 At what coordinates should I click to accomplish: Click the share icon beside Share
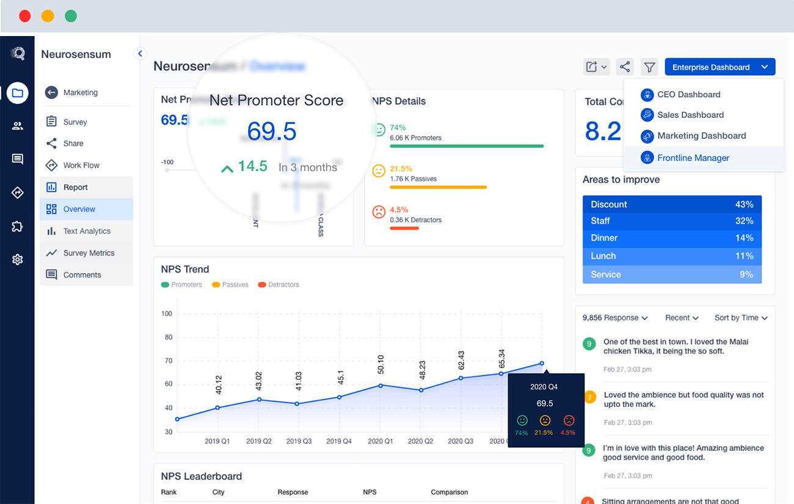[52, 144]
